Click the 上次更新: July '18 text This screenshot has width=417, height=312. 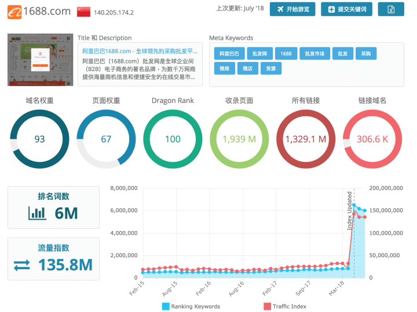tap(240, 9)
